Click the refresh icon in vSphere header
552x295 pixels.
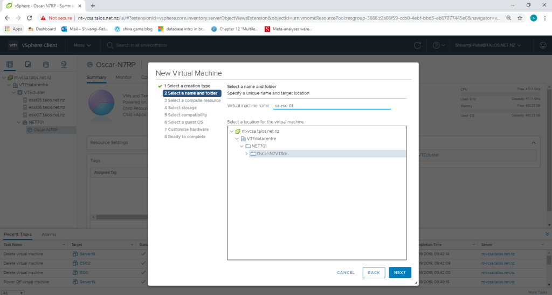pyautogui.click(x=418, y=45)
